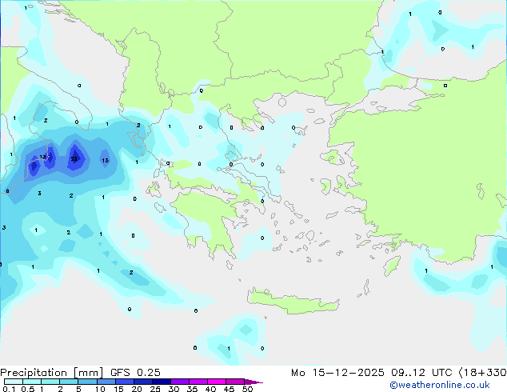Click the legend label '50'
The image size is (507, 392).
click(x=247, y=389)
